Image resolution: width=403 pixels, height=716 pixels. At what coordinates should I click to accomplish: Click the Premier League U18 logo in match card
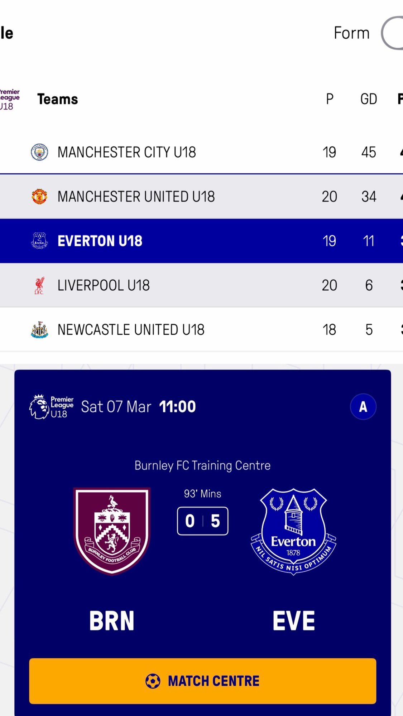point(52,407)
